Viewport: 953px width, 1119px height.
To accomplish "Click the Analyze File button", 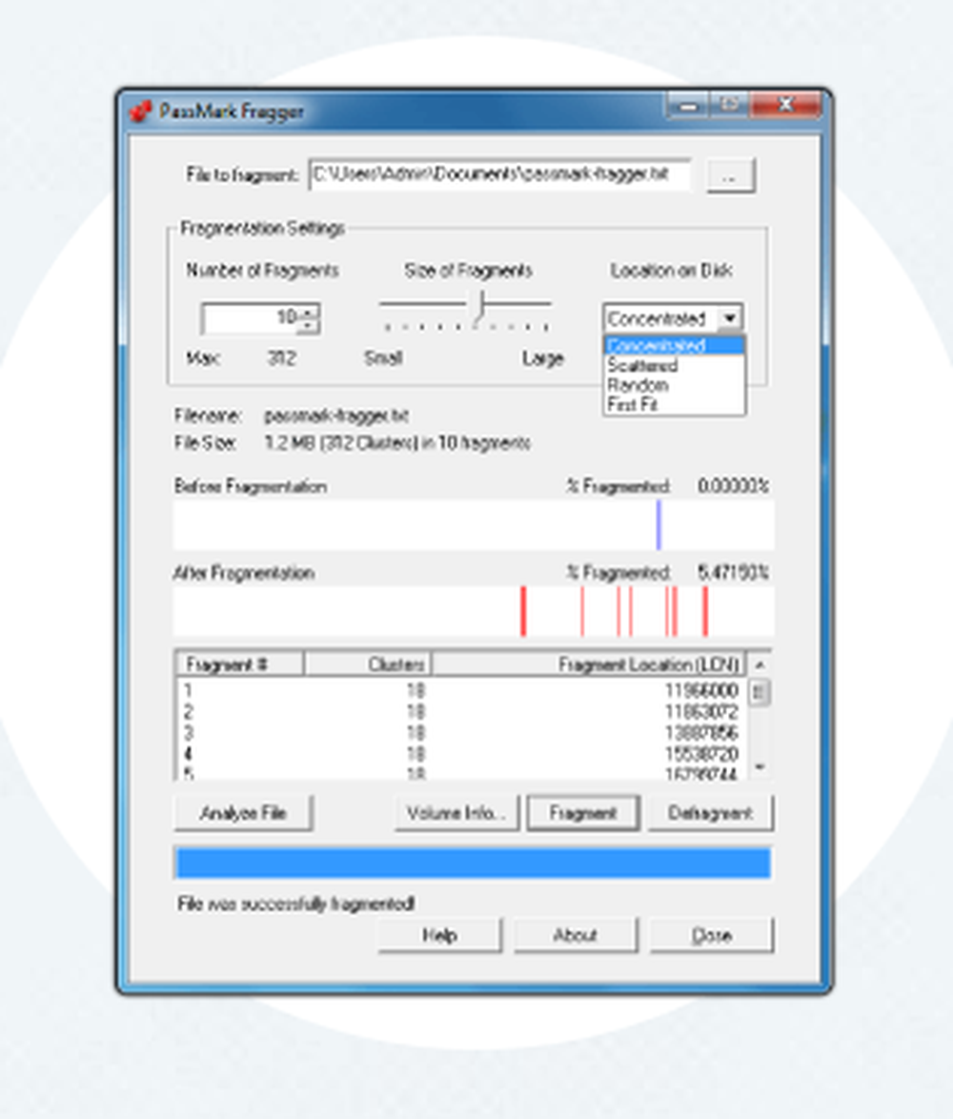I will point(243,813).
